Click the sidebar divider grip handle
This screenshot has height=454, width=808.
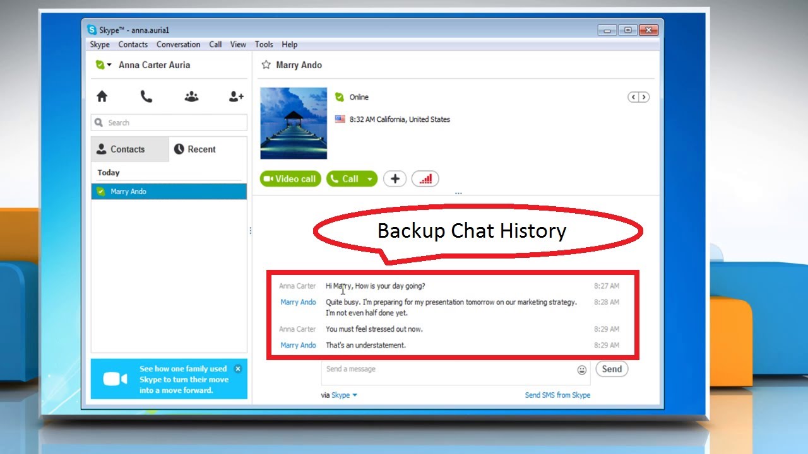tap(250, 231)
